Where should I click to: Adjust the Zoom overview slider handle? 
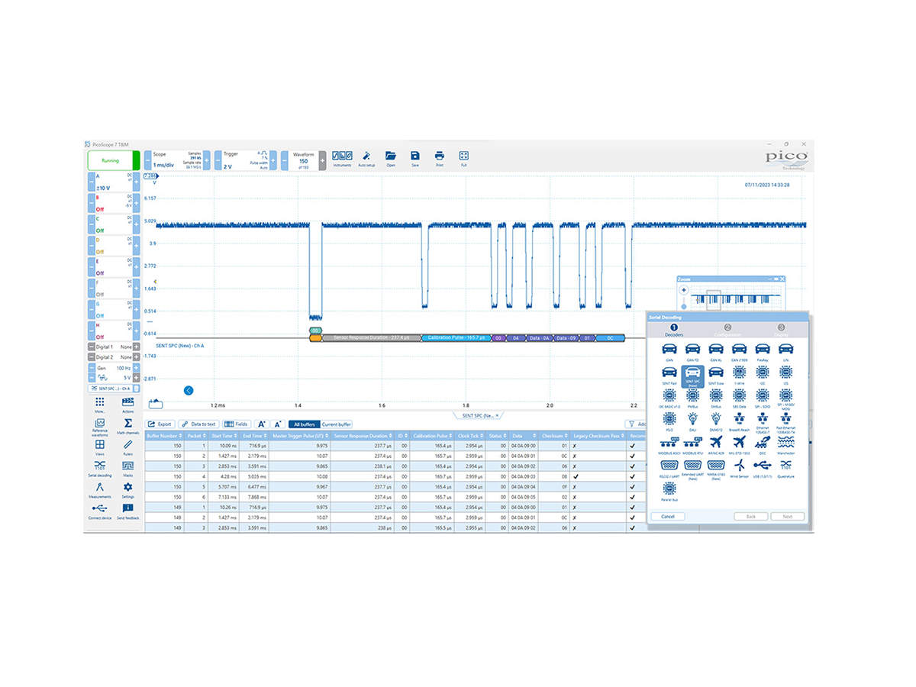[x=683, y=306]
